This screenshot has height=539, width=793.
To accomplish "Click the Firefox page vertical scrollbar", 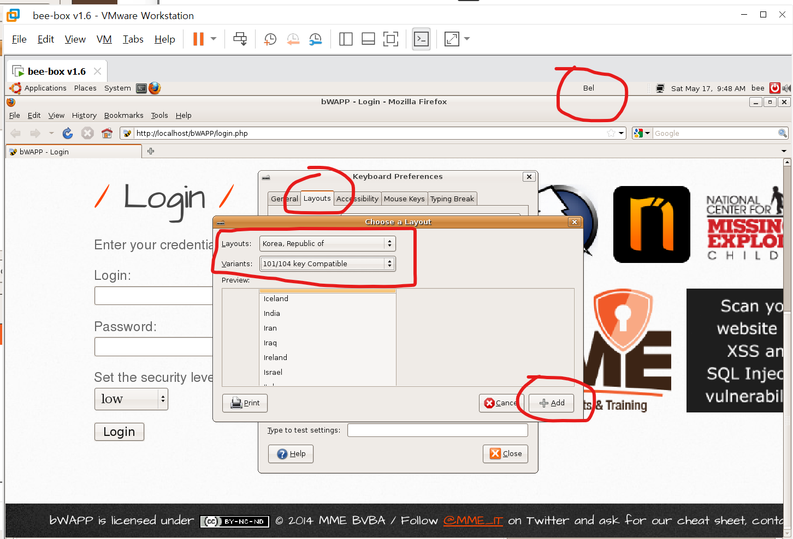I will tap(787, 346).
